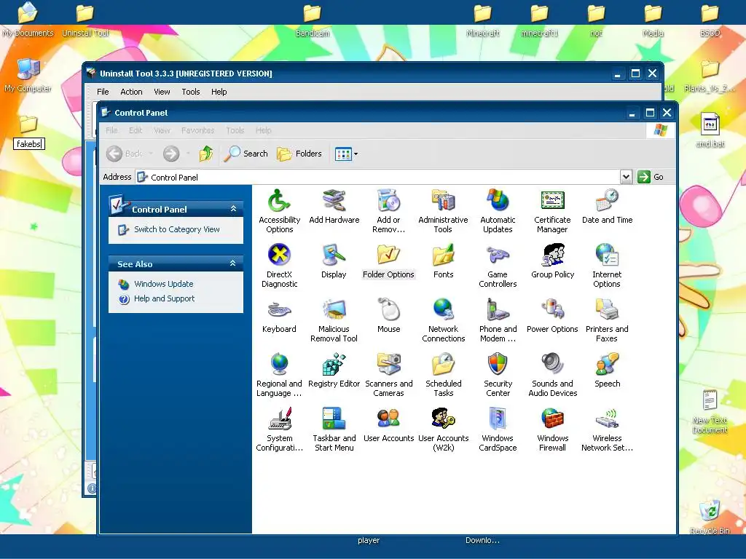Open Game Controllers icon
The height and width of the screenshot is (559, 746).
point(498,266)
